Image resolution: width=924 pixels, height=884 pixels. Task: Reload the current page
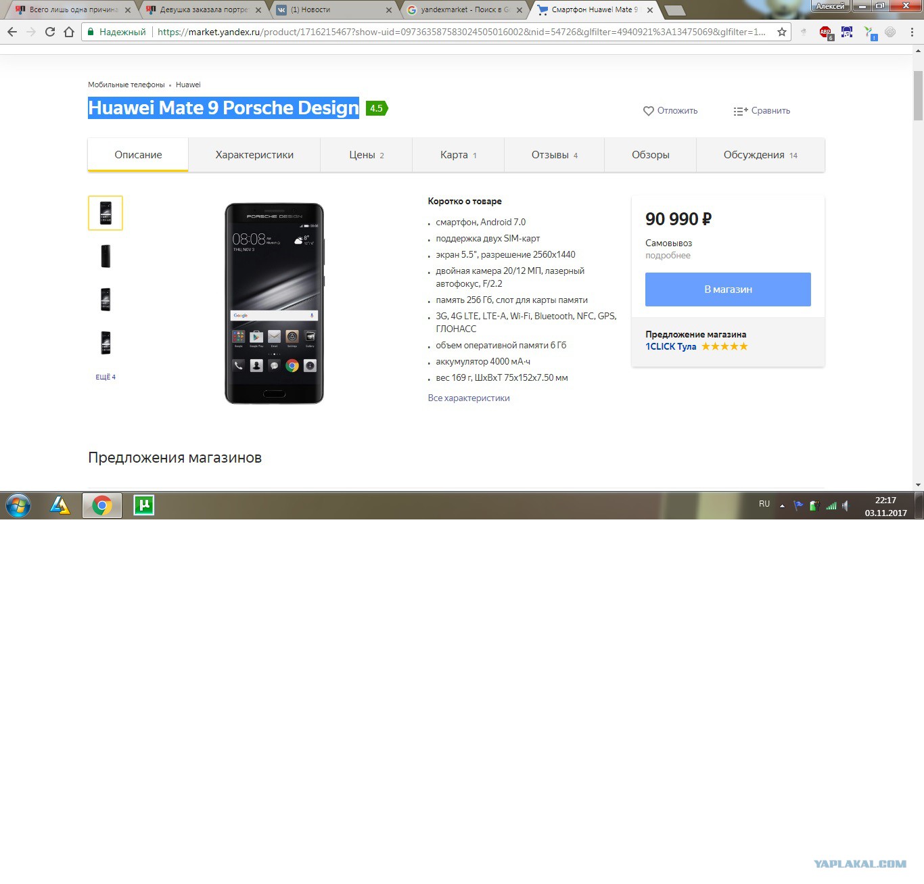click(50, 32)
